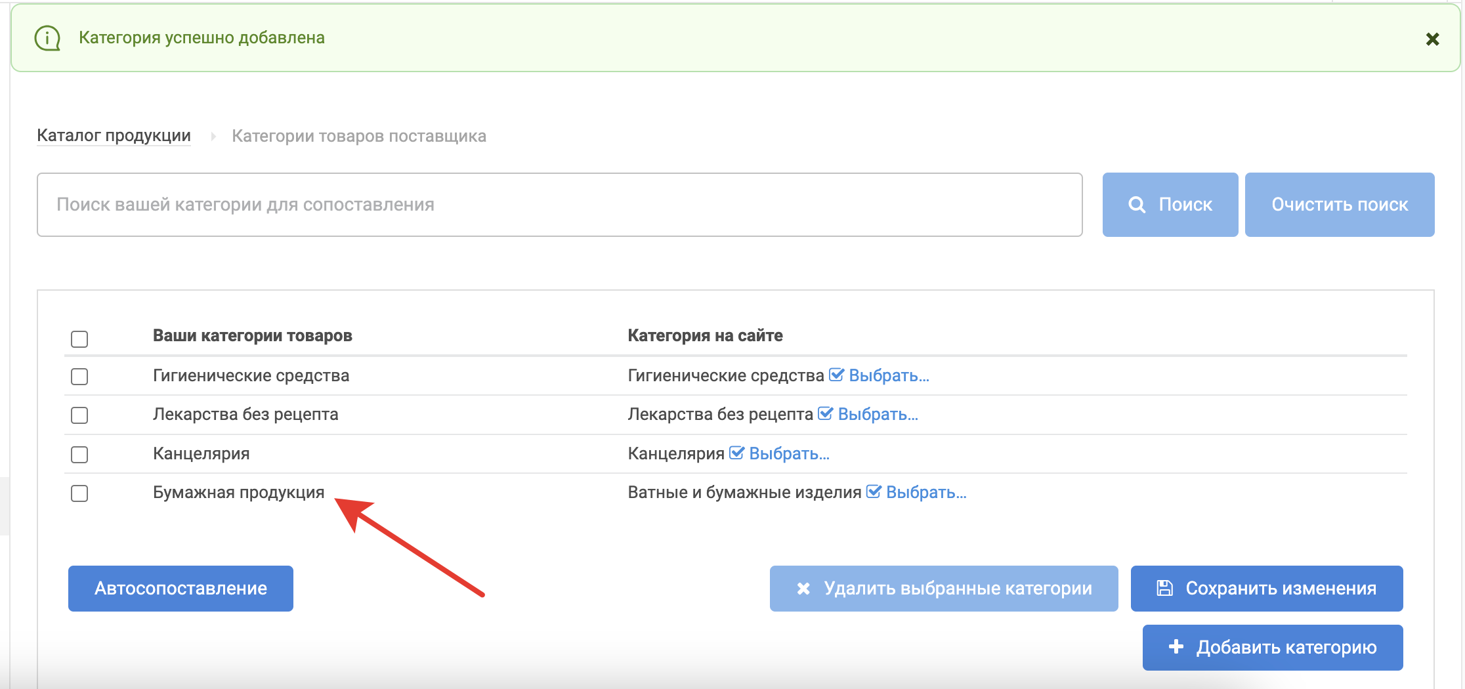Check the Бумажная продукция row checkbox
This screenshot has height=689, width=1465.
click(x=79, y=493)
